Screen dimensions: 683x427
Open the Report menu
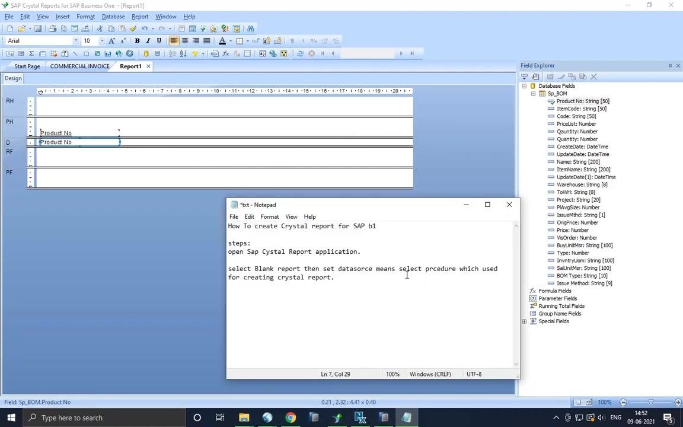pos(140,17)
